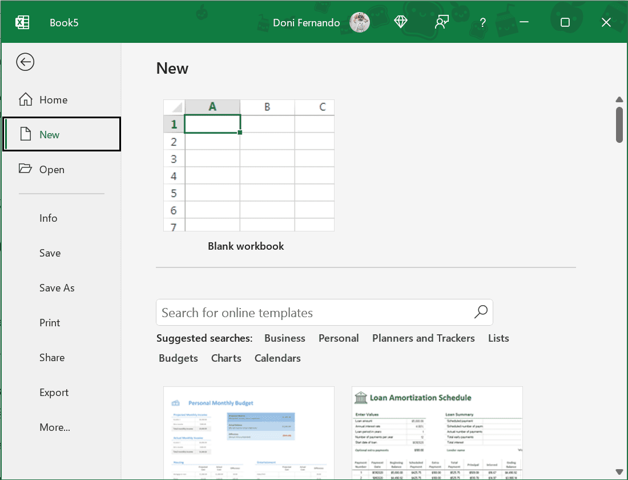
Task: Open the premium subscription diamond icon
Action: [x=401, y=22]
